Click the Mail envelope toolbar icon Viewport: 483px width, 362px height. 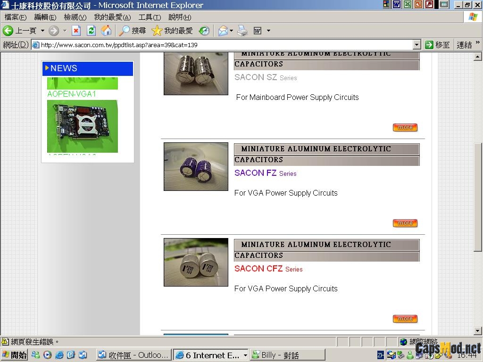pos(223,31)
